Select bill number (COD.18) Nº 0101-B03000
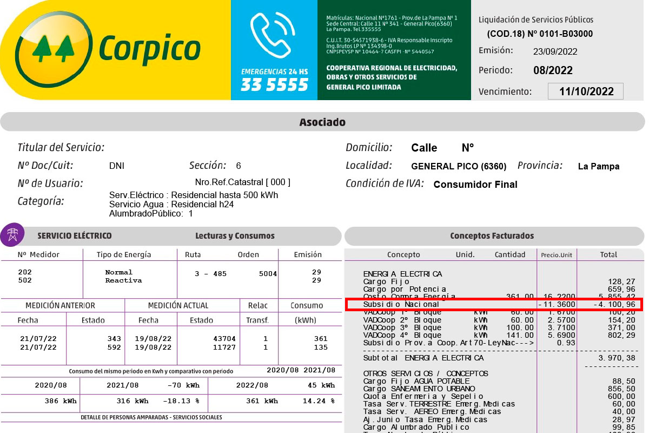The image size is (649, 433). pos(540,34)
